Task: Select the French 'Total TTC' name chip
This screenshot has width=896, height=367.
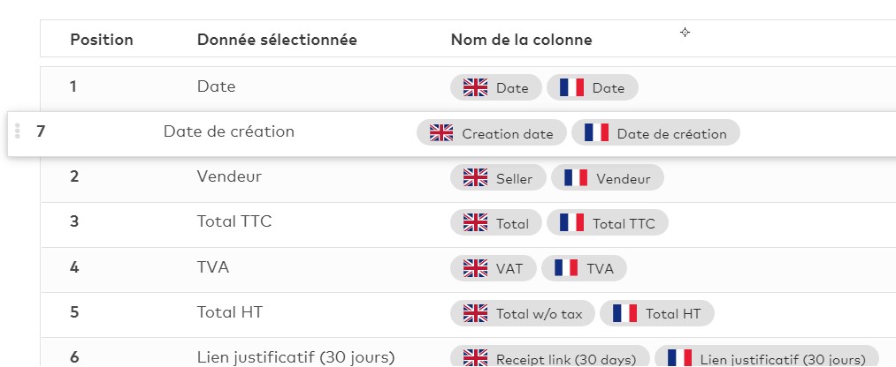Action: point(608,223)
